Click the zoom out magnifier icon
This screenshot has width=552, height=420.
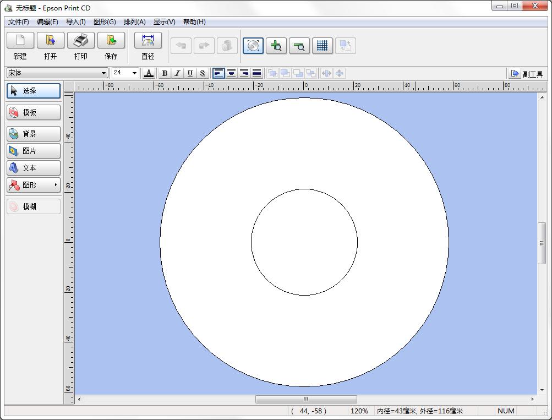pyautogui.click(x=299, y=46)
